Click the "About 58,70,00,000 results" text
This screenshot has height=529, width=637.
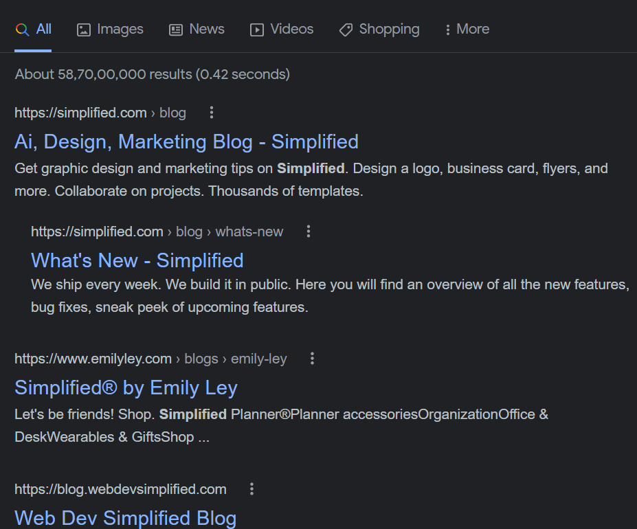tap(153, 74)
